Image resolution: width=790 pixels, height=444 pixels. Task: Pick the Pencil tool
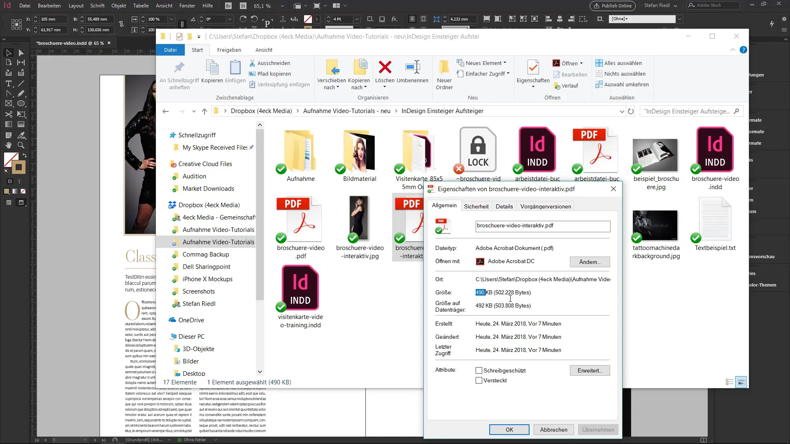21,94
